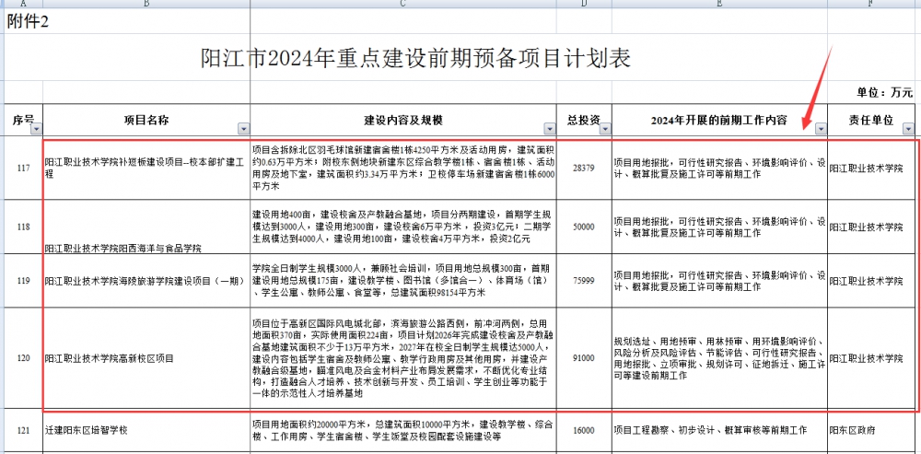
Task: Select row 121 content starting 项目用地面积约20000平方米
Action: click(403, 430)
